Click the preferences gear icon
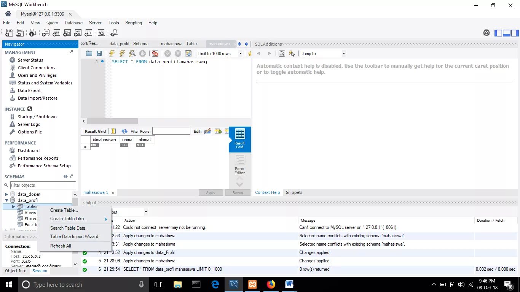Viewport: 520px width, 292px height. pyautogui.click(x=487, y=33)
